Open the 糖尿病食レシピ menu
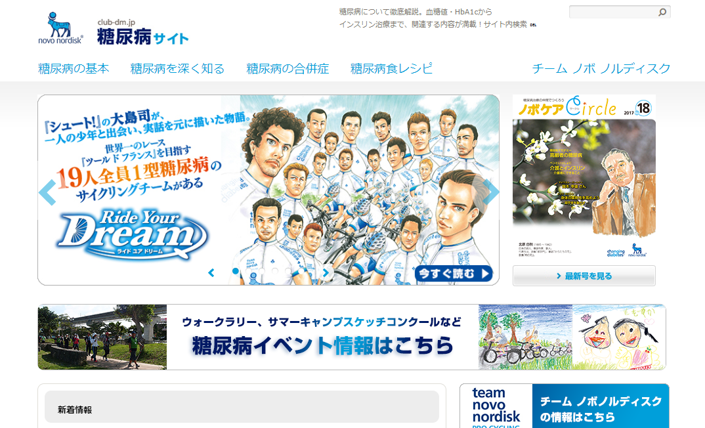The image size is (705, 428). 392,68
